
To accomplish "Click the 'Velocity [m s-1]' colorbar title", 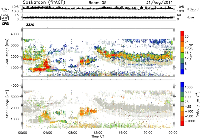I will pos(197,104).
